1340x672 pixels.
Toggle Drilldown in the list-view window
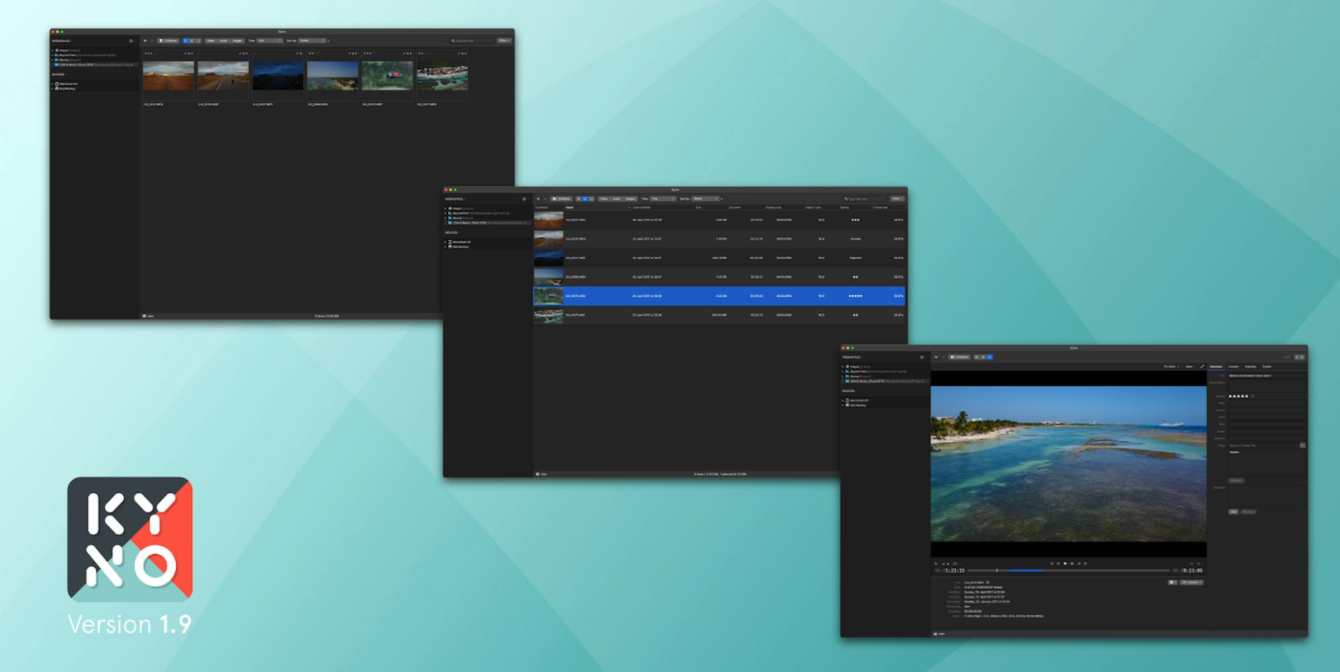point(561,199)
